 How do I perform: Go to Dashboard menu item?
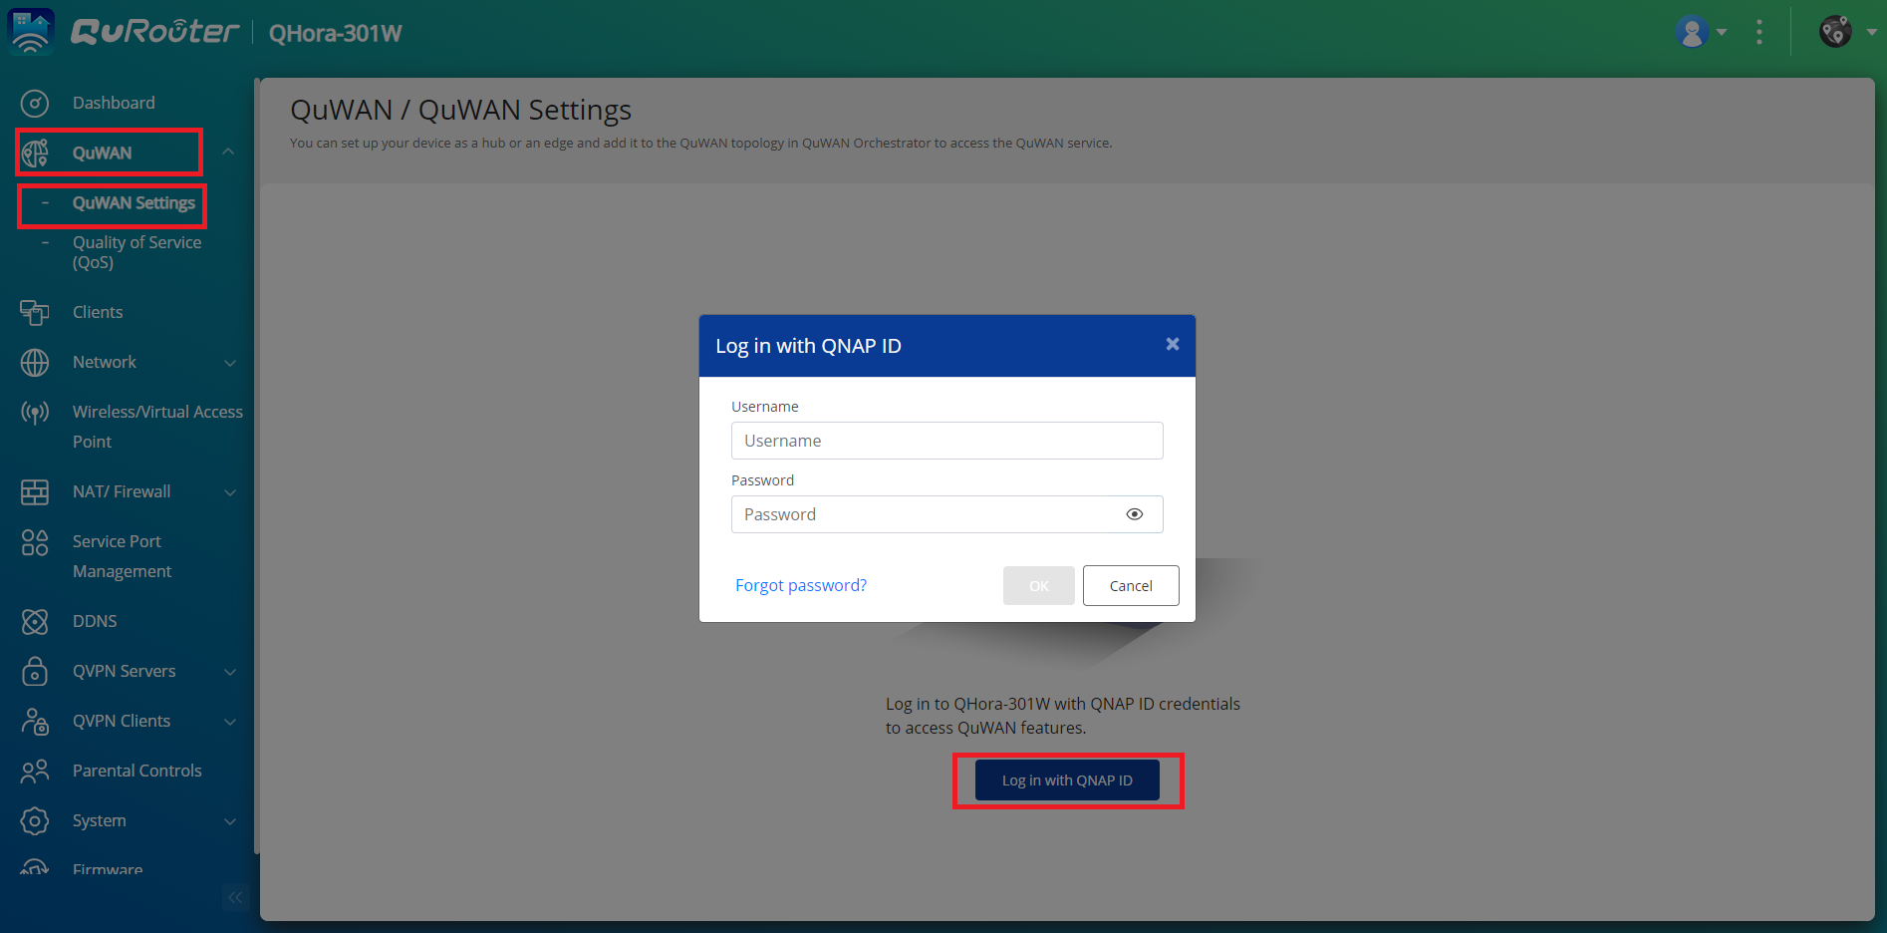click(x=114, y=103)
